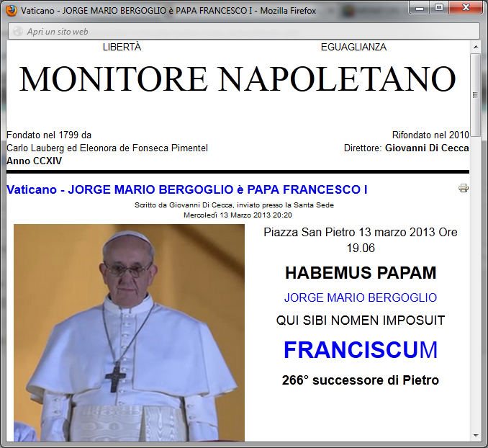Click the scrollbar down arrow
The width and height of the screenshot is (488, 448).
tap(476, 435)
